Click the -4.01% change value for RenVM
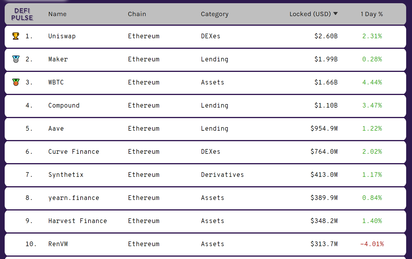This screenshot has height=259, width=412. pyautogui.click(x=372, y=244)
